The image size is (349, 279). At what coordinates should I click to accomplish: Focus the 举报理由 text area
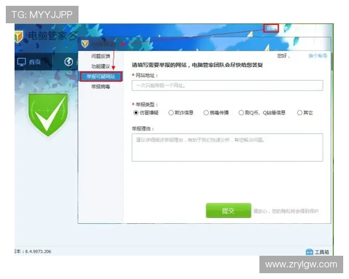(x=227, y=147)
